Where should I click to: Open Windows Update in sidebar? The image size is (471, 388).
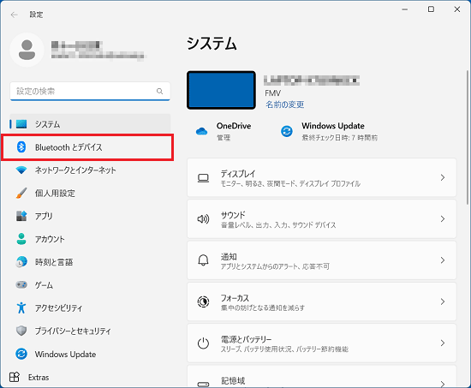(90, 354)
